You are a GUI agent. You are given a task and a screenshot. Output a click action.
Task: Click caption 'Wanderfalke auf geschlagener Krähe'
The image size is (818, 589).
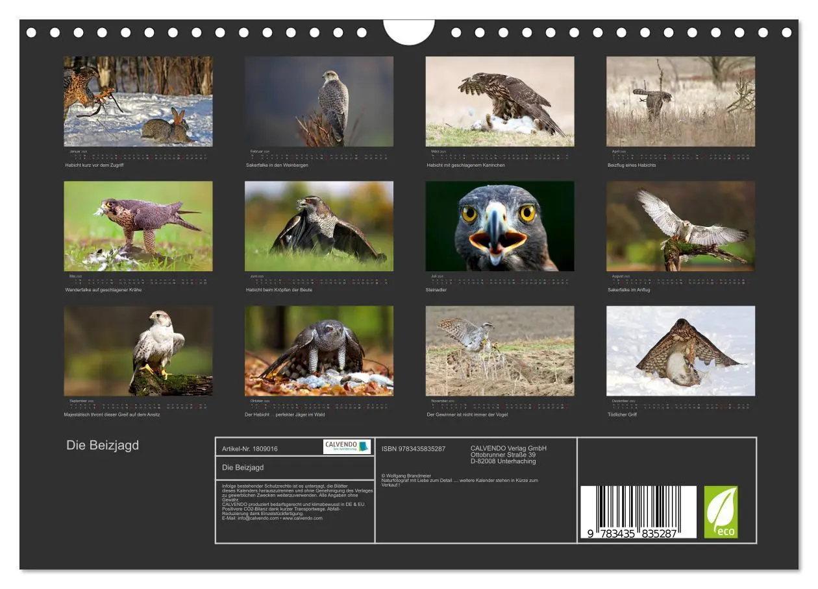[103, 290]
